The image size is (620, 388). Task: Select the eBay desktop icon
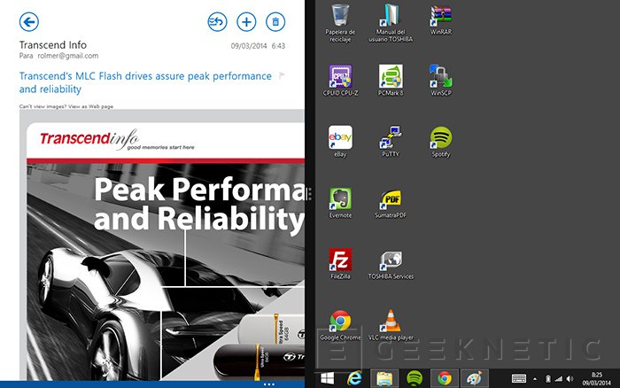point(340,142)
